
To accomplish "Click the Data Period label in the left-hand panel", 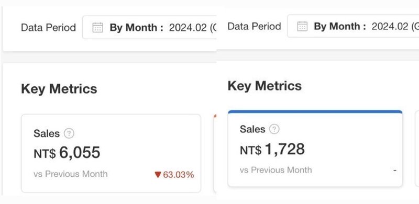I will [x=48, y=28].
